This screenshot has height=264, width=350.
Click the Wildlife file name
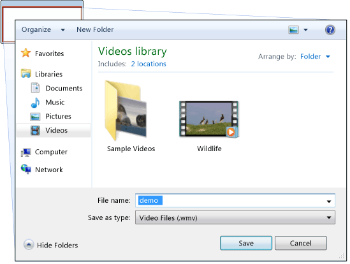209,149
